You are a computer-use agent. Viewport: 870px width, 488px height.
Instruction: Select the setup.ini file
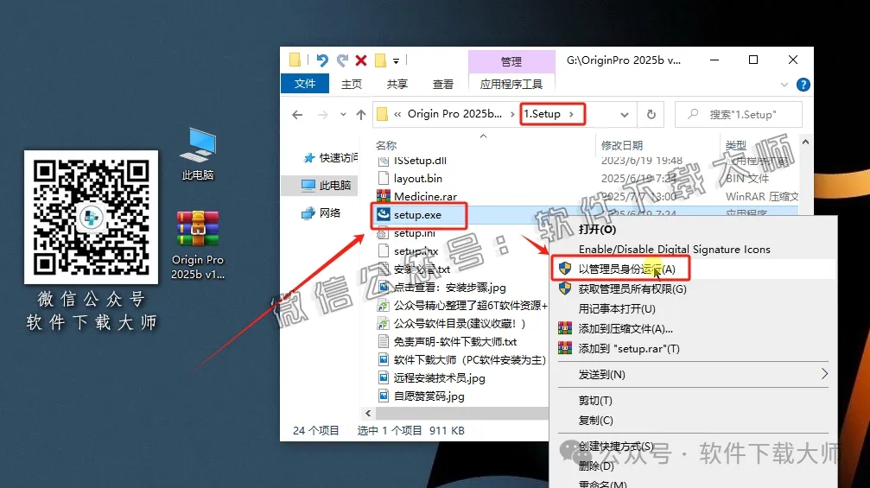(415, 233)
